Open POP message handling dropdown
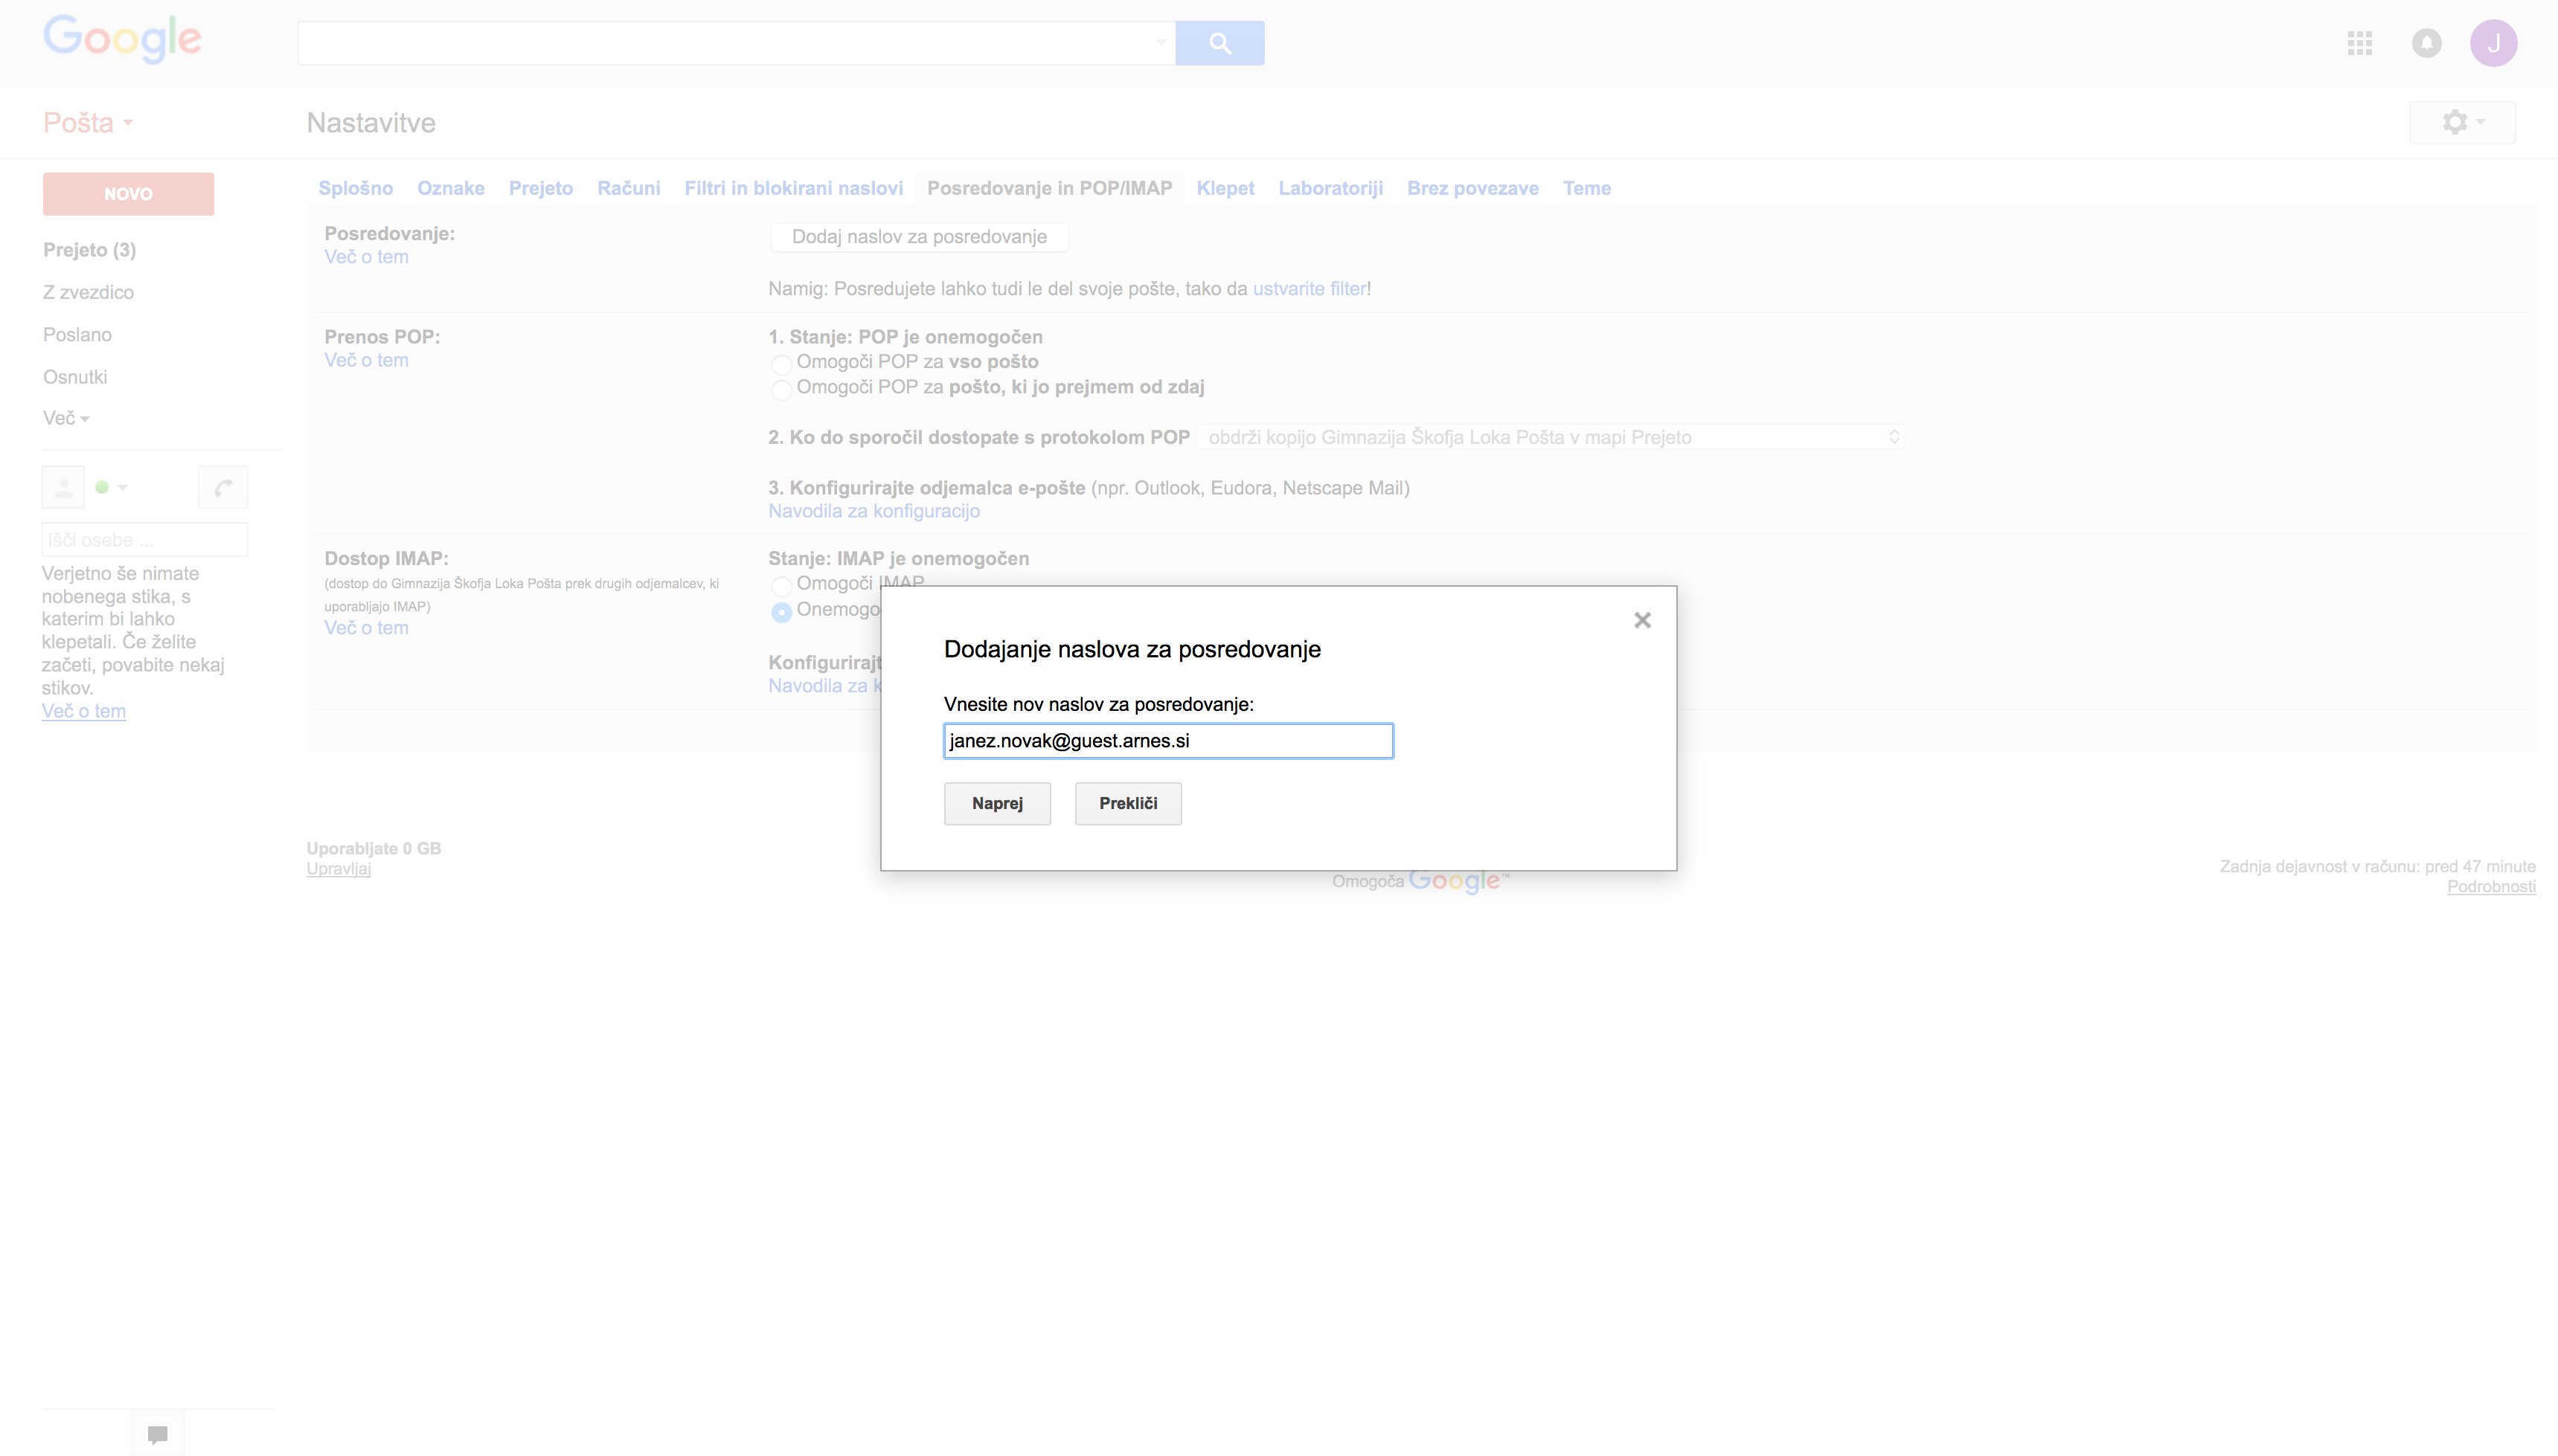Image resolution: width=2558 pixels, height=1456 pixels. click(x=1551, y=437)
